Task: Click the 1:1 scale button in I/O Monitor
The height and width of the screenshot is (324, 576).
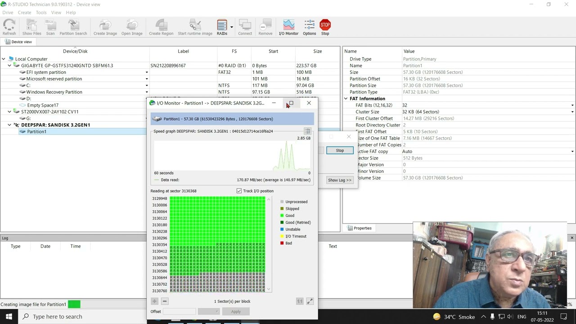Action: click(x=300, y=301)
